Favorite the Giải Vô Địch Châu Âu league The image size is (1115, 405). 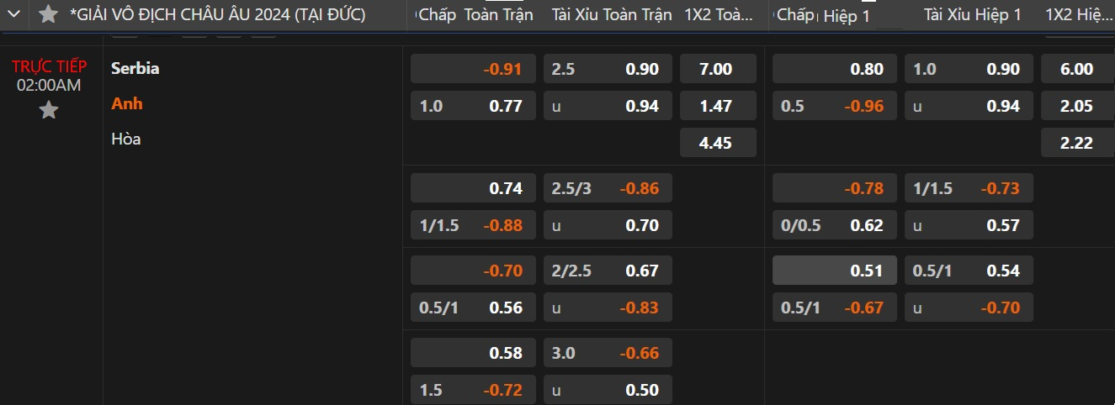49,14
